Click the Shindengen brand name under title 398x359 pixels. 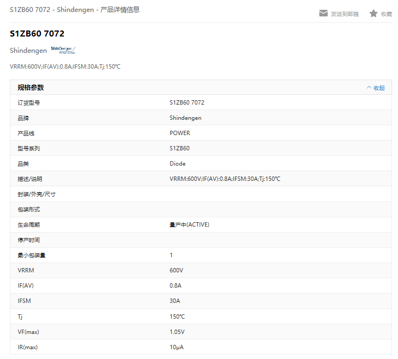[28, 51]
